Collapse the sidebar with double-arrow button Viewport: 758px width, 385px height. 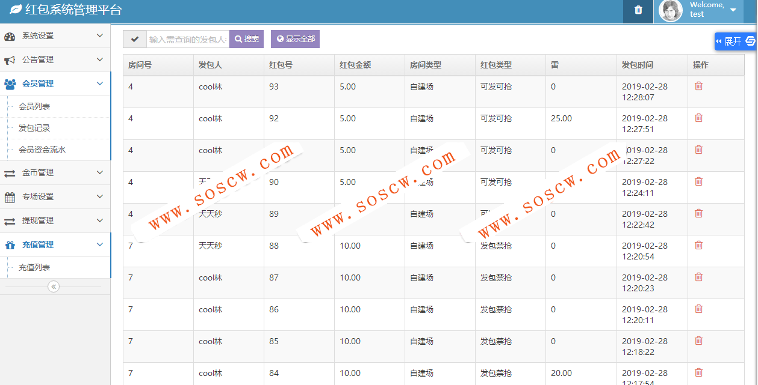tap(54, 286)
